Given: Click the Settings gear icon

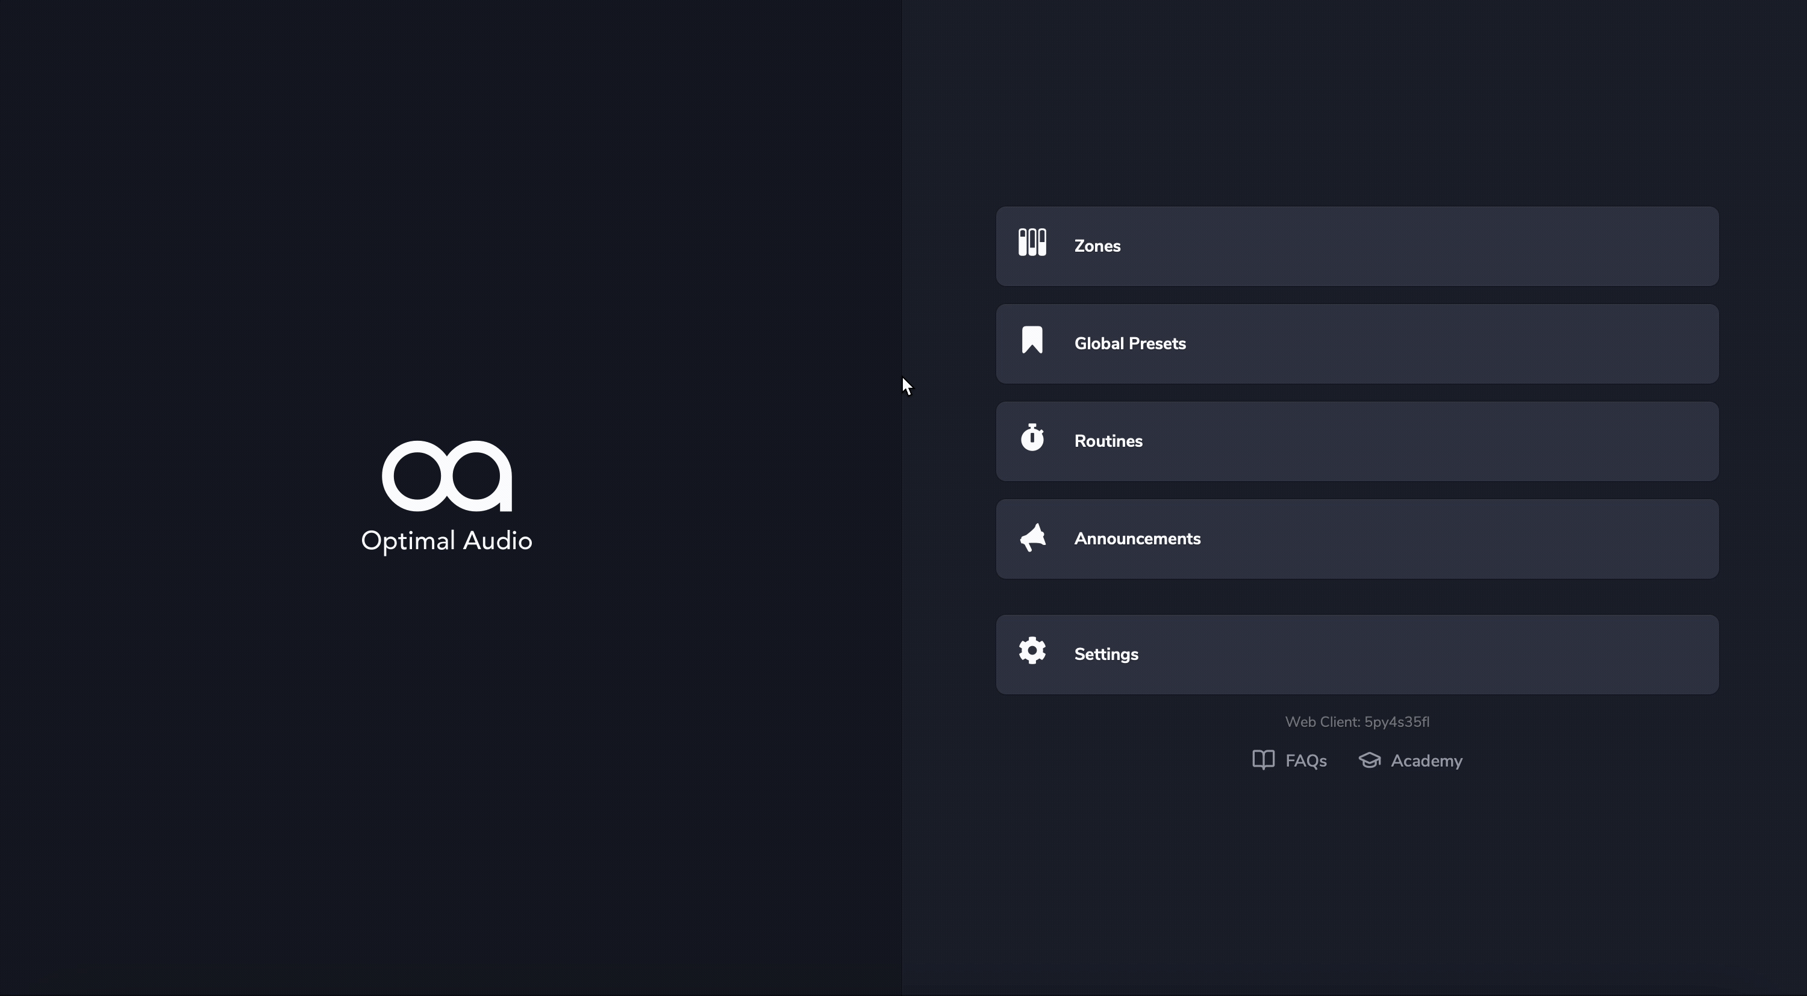Looking at the screenshot, I should (x=1032, y=650).
